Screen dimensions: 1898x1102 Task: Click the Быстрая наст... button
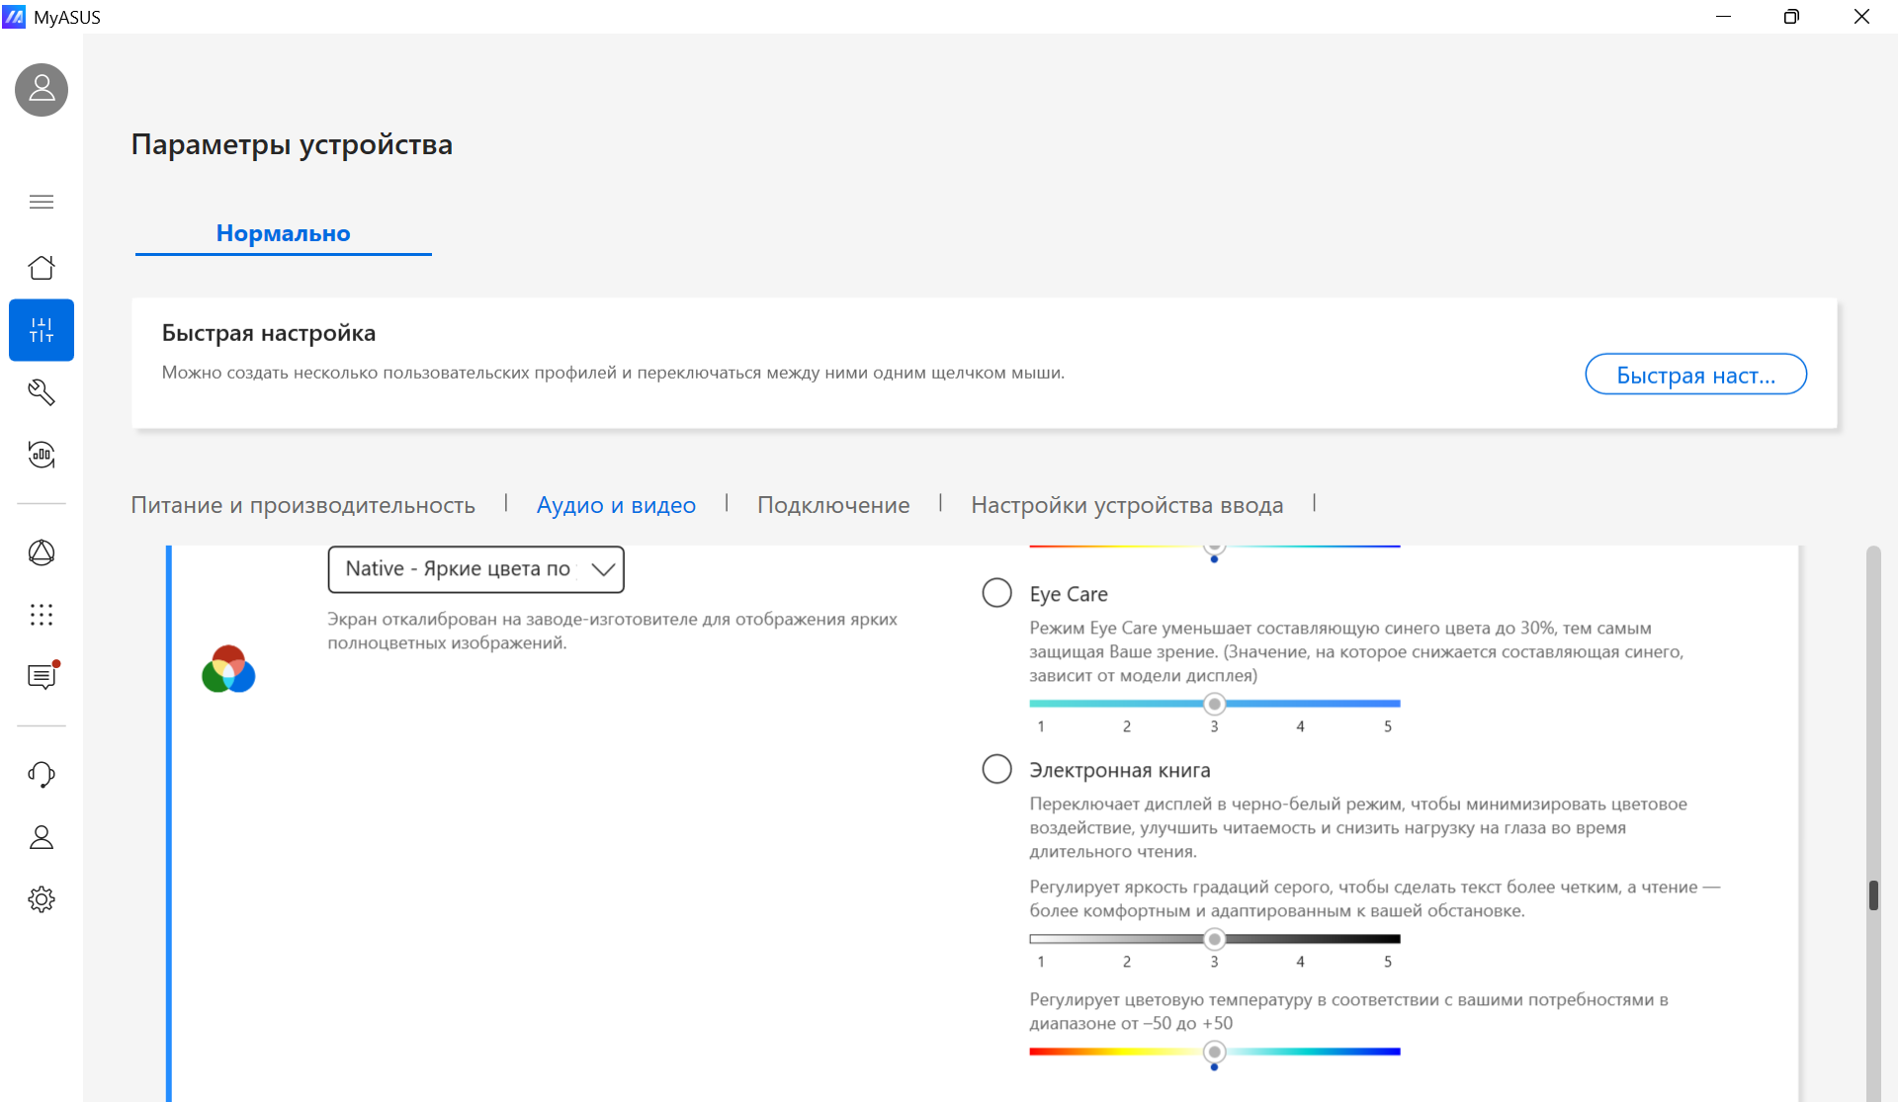(1695, 375)
